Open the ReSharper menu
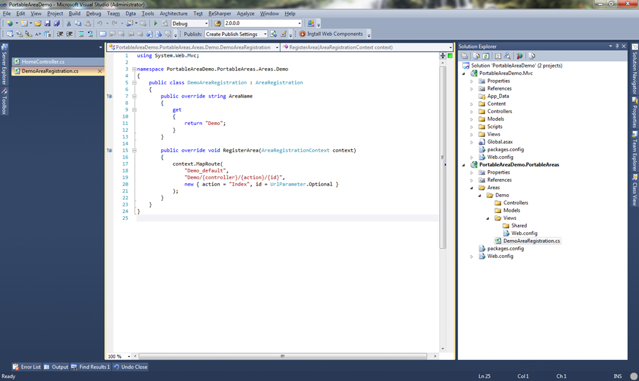 pyautogui.click(x=220, y=14)
